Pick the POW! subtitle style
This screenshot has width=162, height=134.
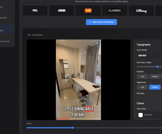pos(88,10)
